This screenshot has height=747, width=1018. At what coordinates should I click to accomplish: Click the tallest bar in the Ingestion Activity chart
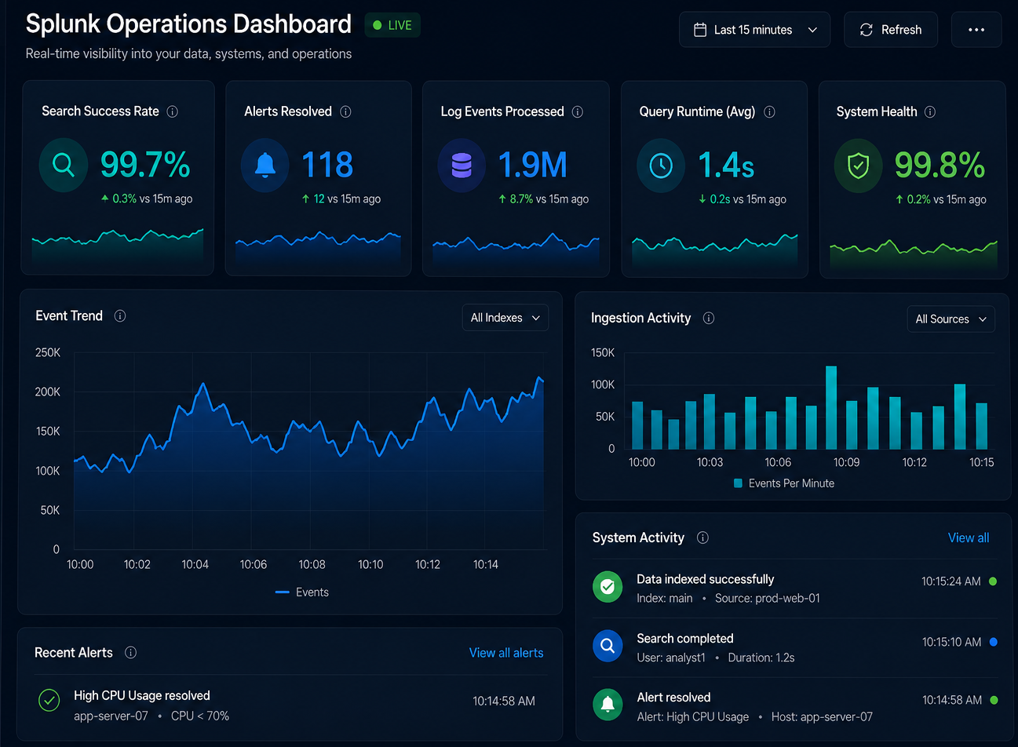coord(831,407)
